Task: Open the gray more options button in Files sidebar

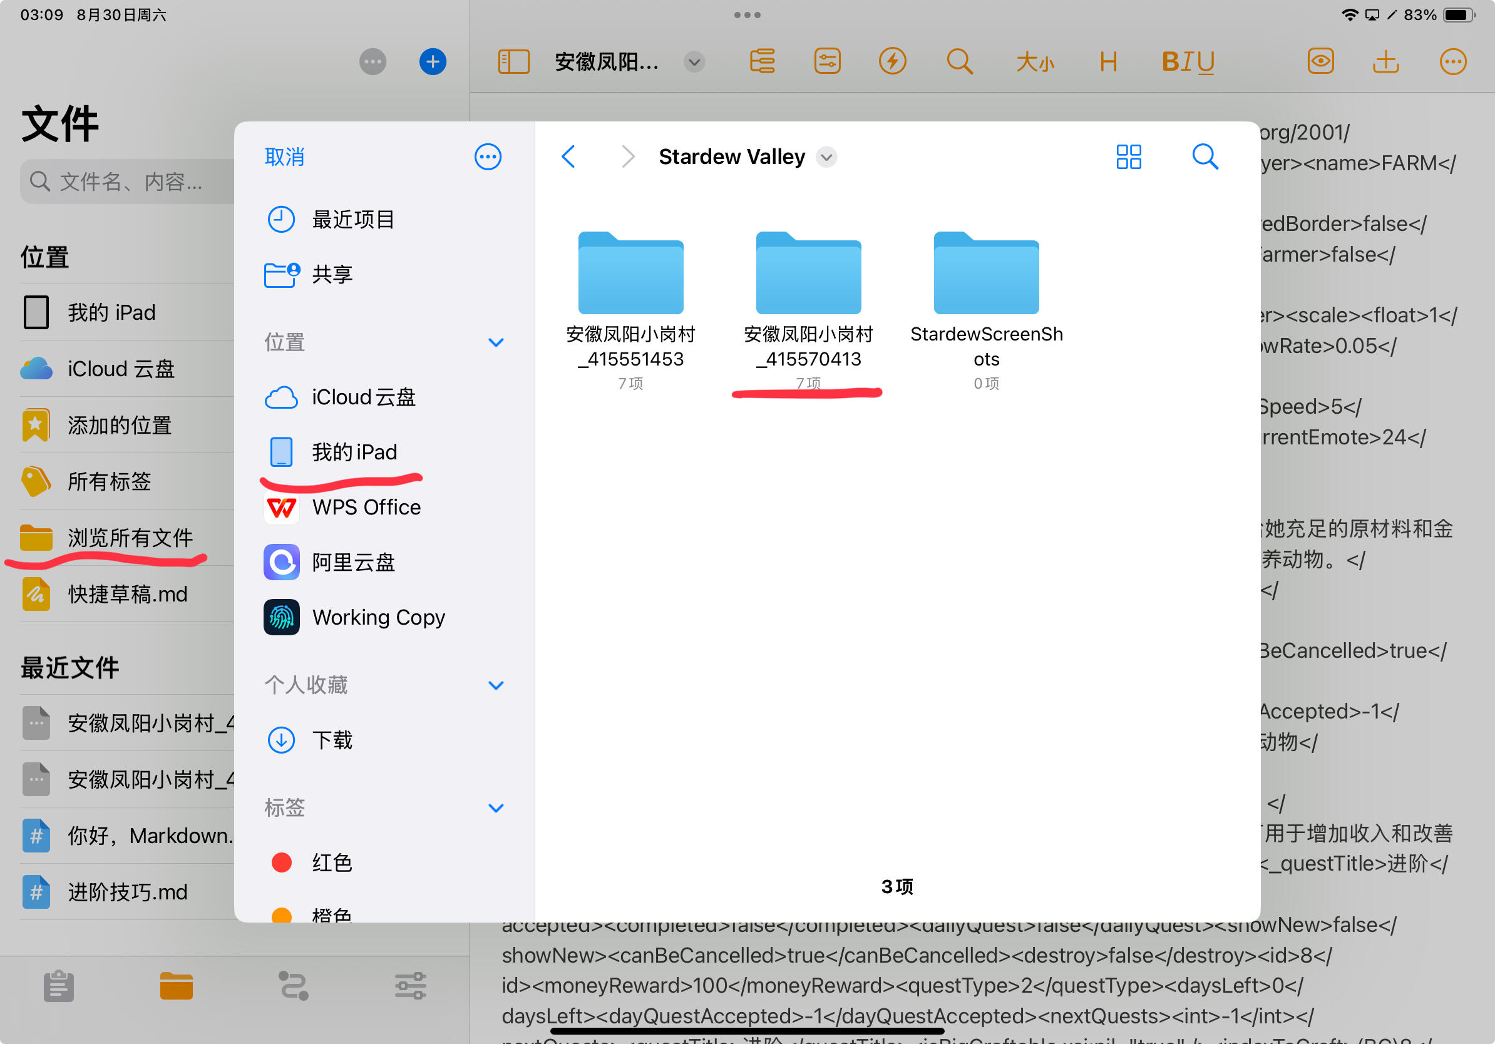Action: (373, 62)
